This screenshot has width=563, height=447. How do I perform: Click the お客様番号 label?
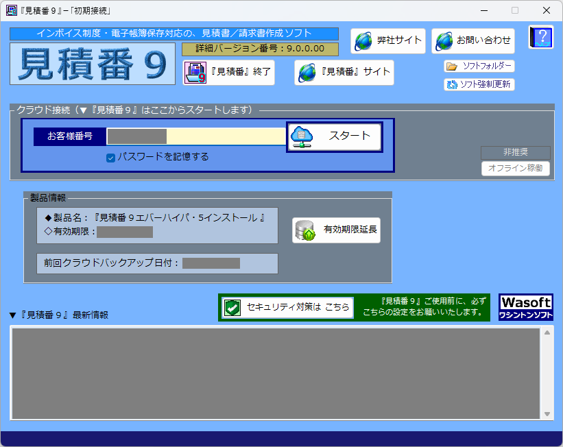[70, 137]
